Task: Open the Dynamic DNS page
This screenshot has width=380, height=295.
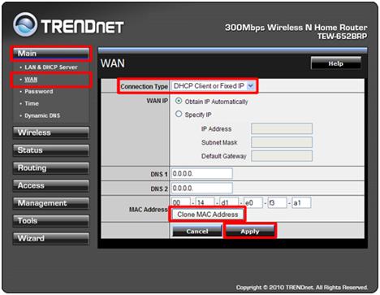Action: tap(42, 115)
